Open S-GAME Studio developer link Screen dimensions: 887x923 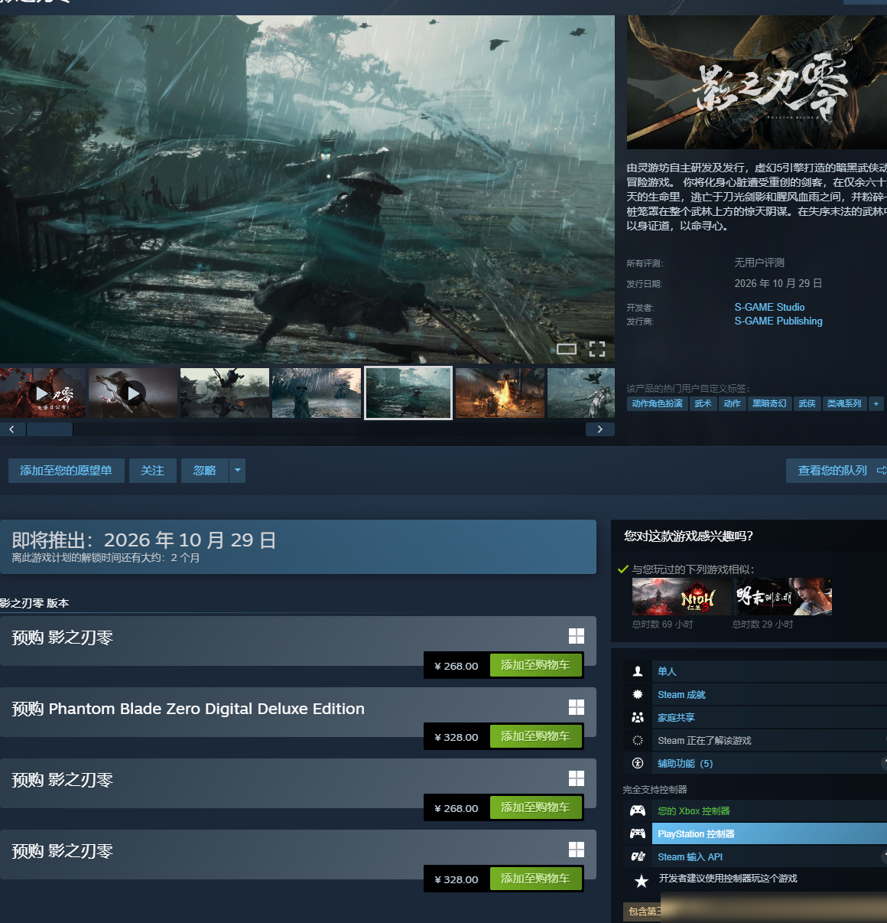coord(769,307)
